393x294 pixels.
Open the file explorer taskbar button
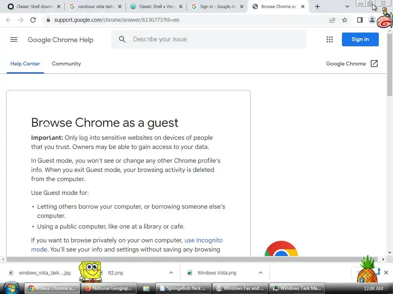coord(146,288)
